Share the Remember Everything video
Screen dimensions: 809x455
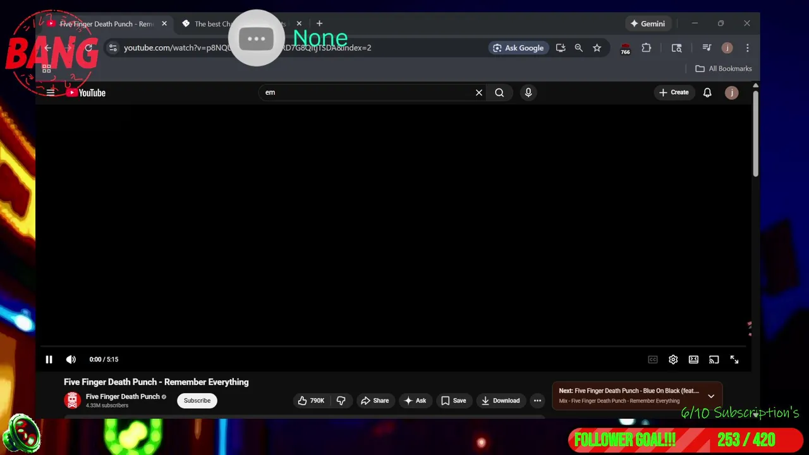pyautogui.click(x=375, y=401)
